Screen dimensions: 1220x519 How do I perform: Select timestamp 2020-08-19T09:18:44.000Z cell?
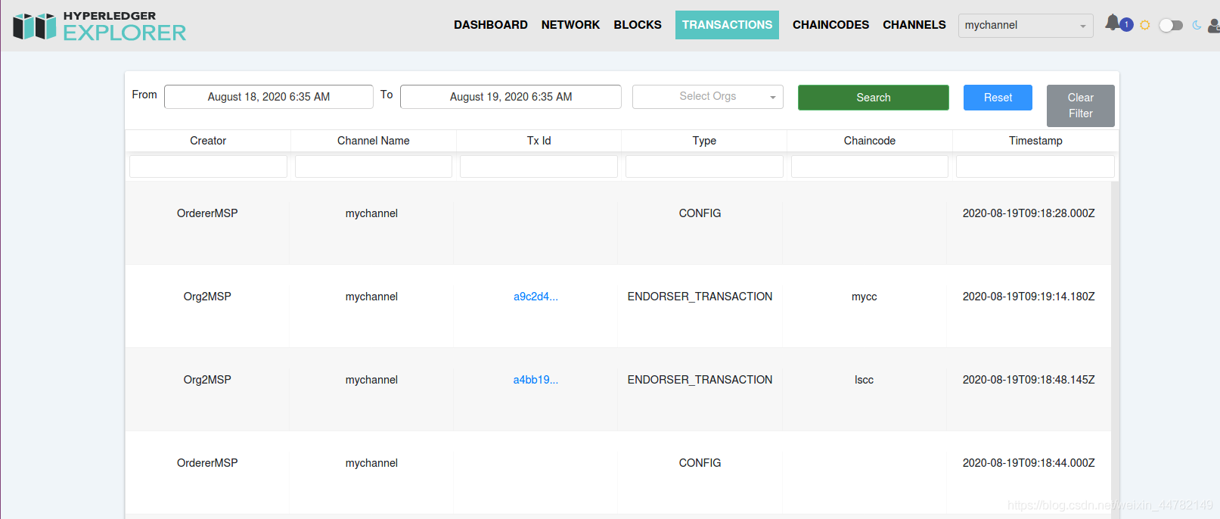point(1029,463)
